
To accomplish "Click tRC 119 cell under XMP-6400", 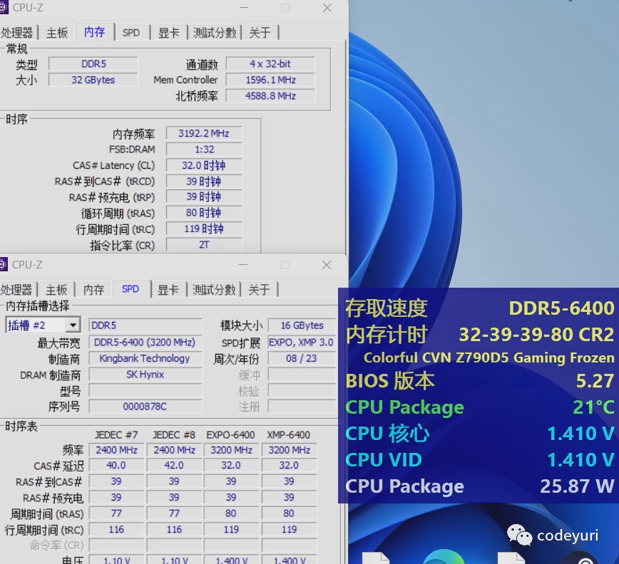I will (x=289, y=529).
